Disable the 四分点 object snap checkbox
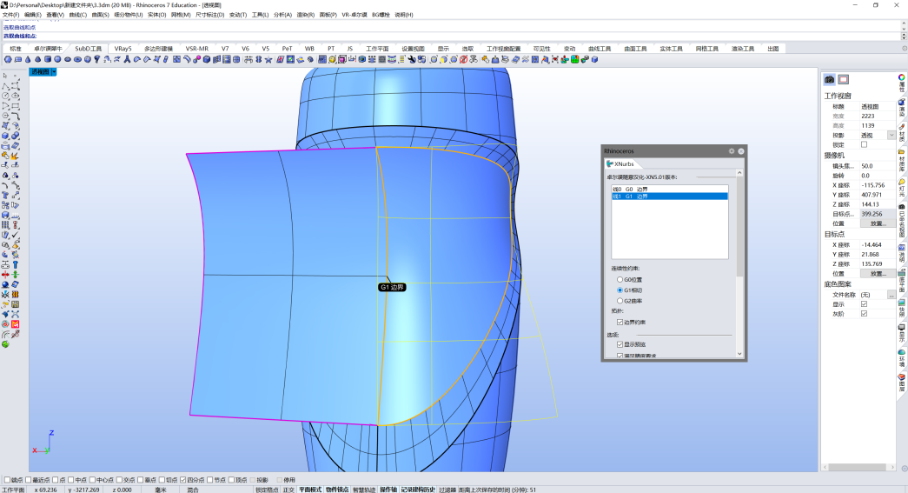This screenshot has width=908, height=493. [182, 480]
